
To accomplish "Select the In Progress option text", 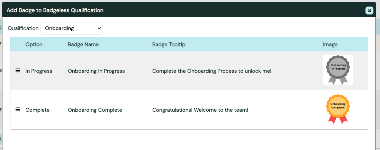I will tap(39, 71).
